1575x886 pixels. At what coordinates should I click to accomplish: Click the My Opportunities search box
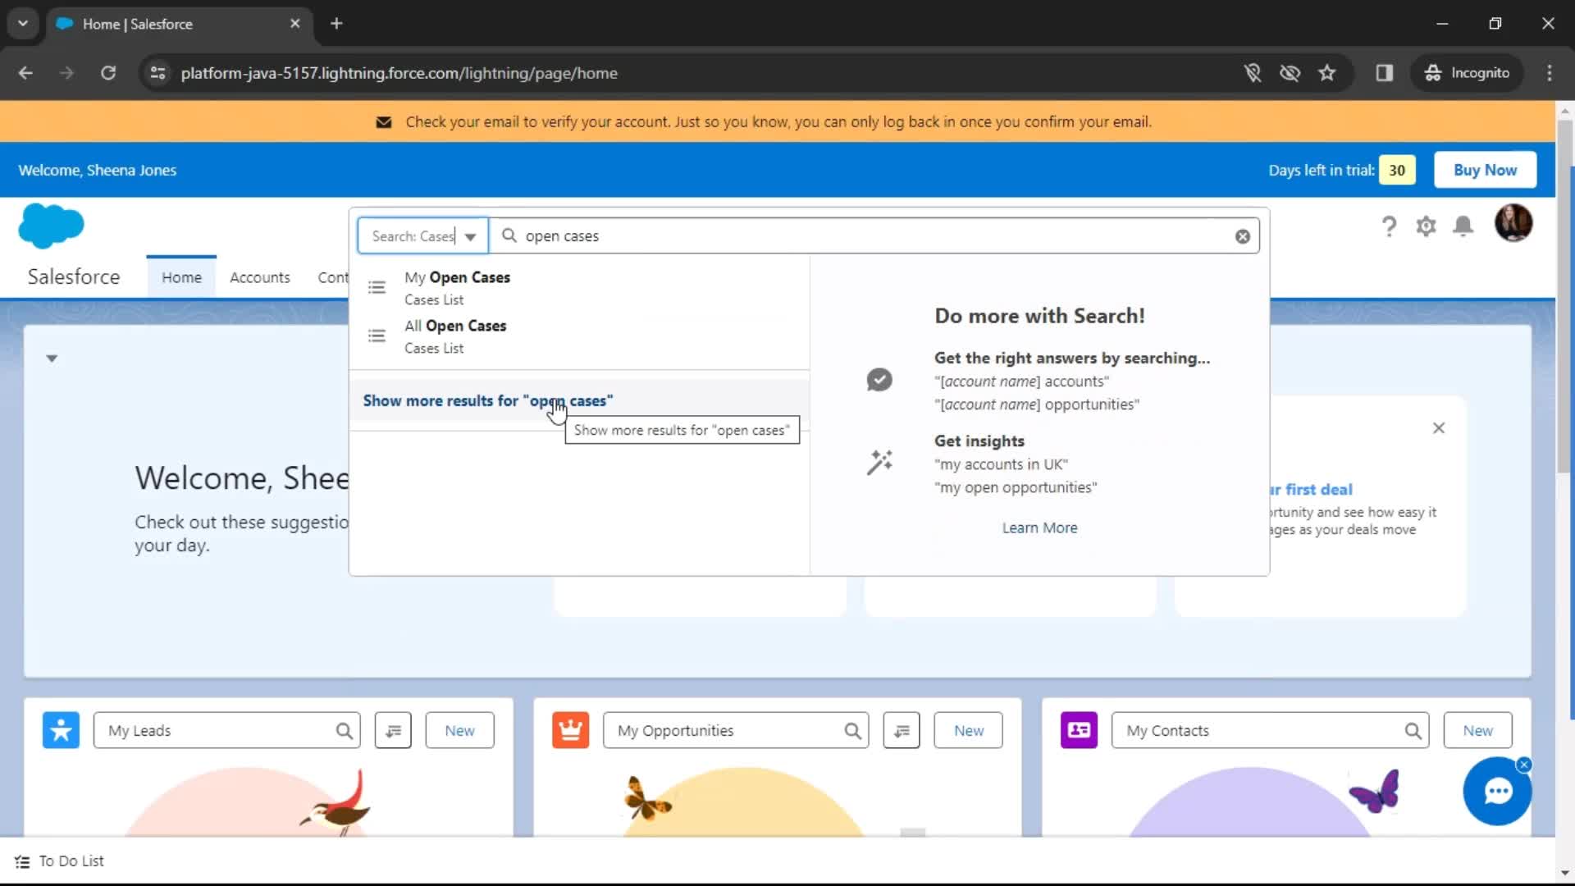736,730
